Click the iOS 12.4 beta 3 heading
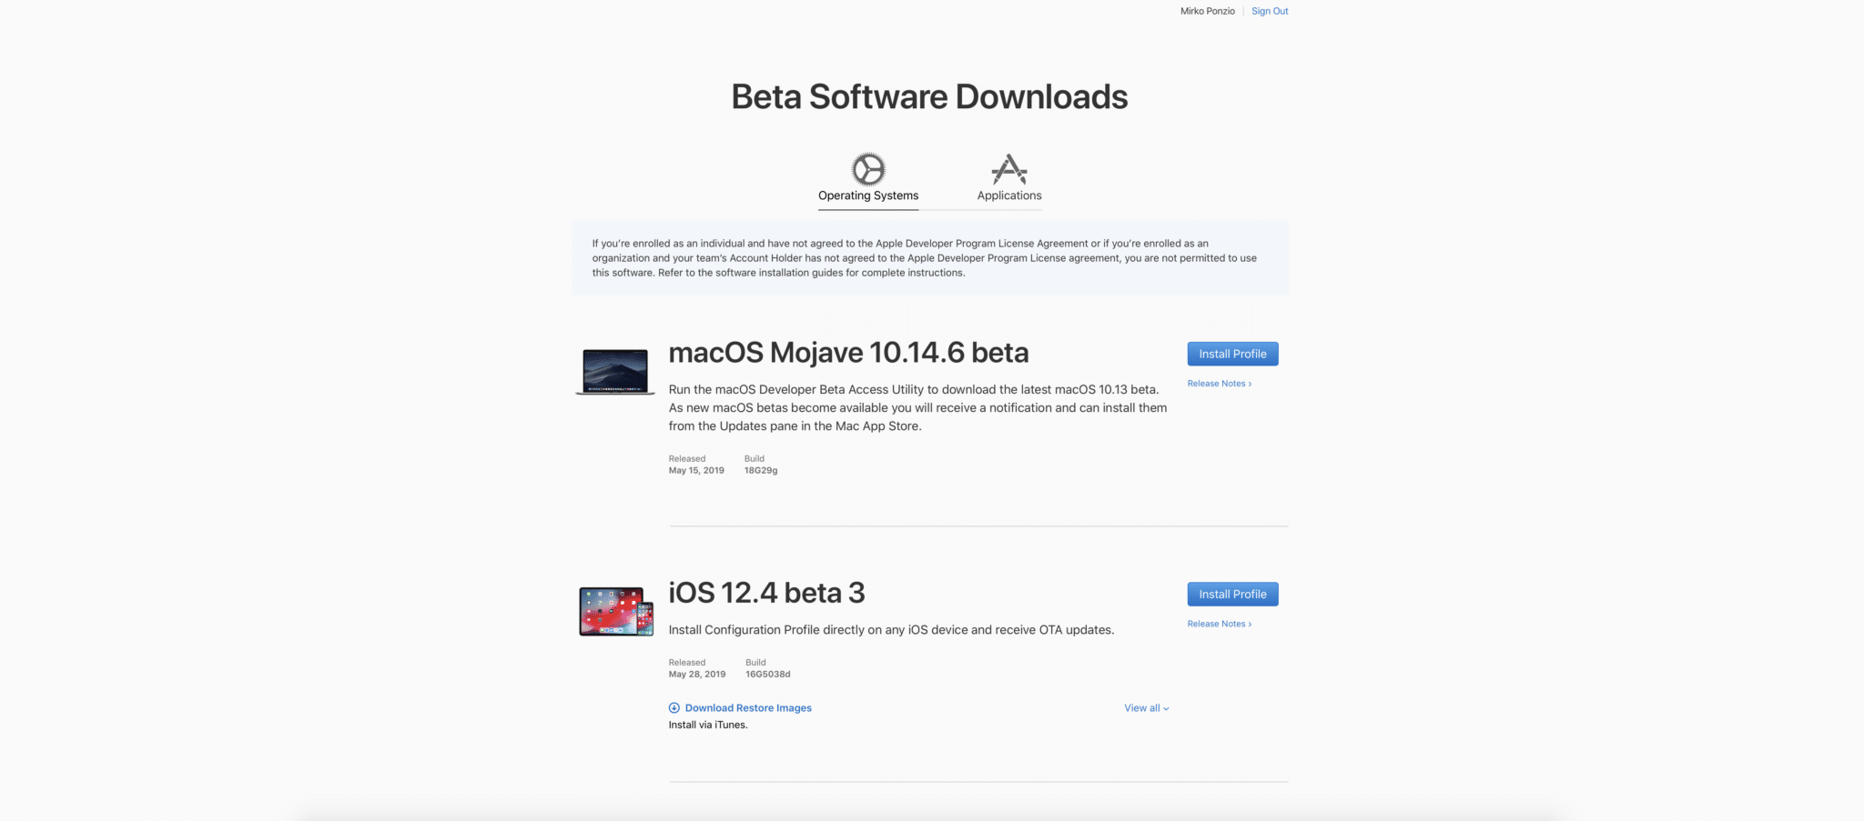The width and height of the screenshot is (1864, 821). coord(766,593)
